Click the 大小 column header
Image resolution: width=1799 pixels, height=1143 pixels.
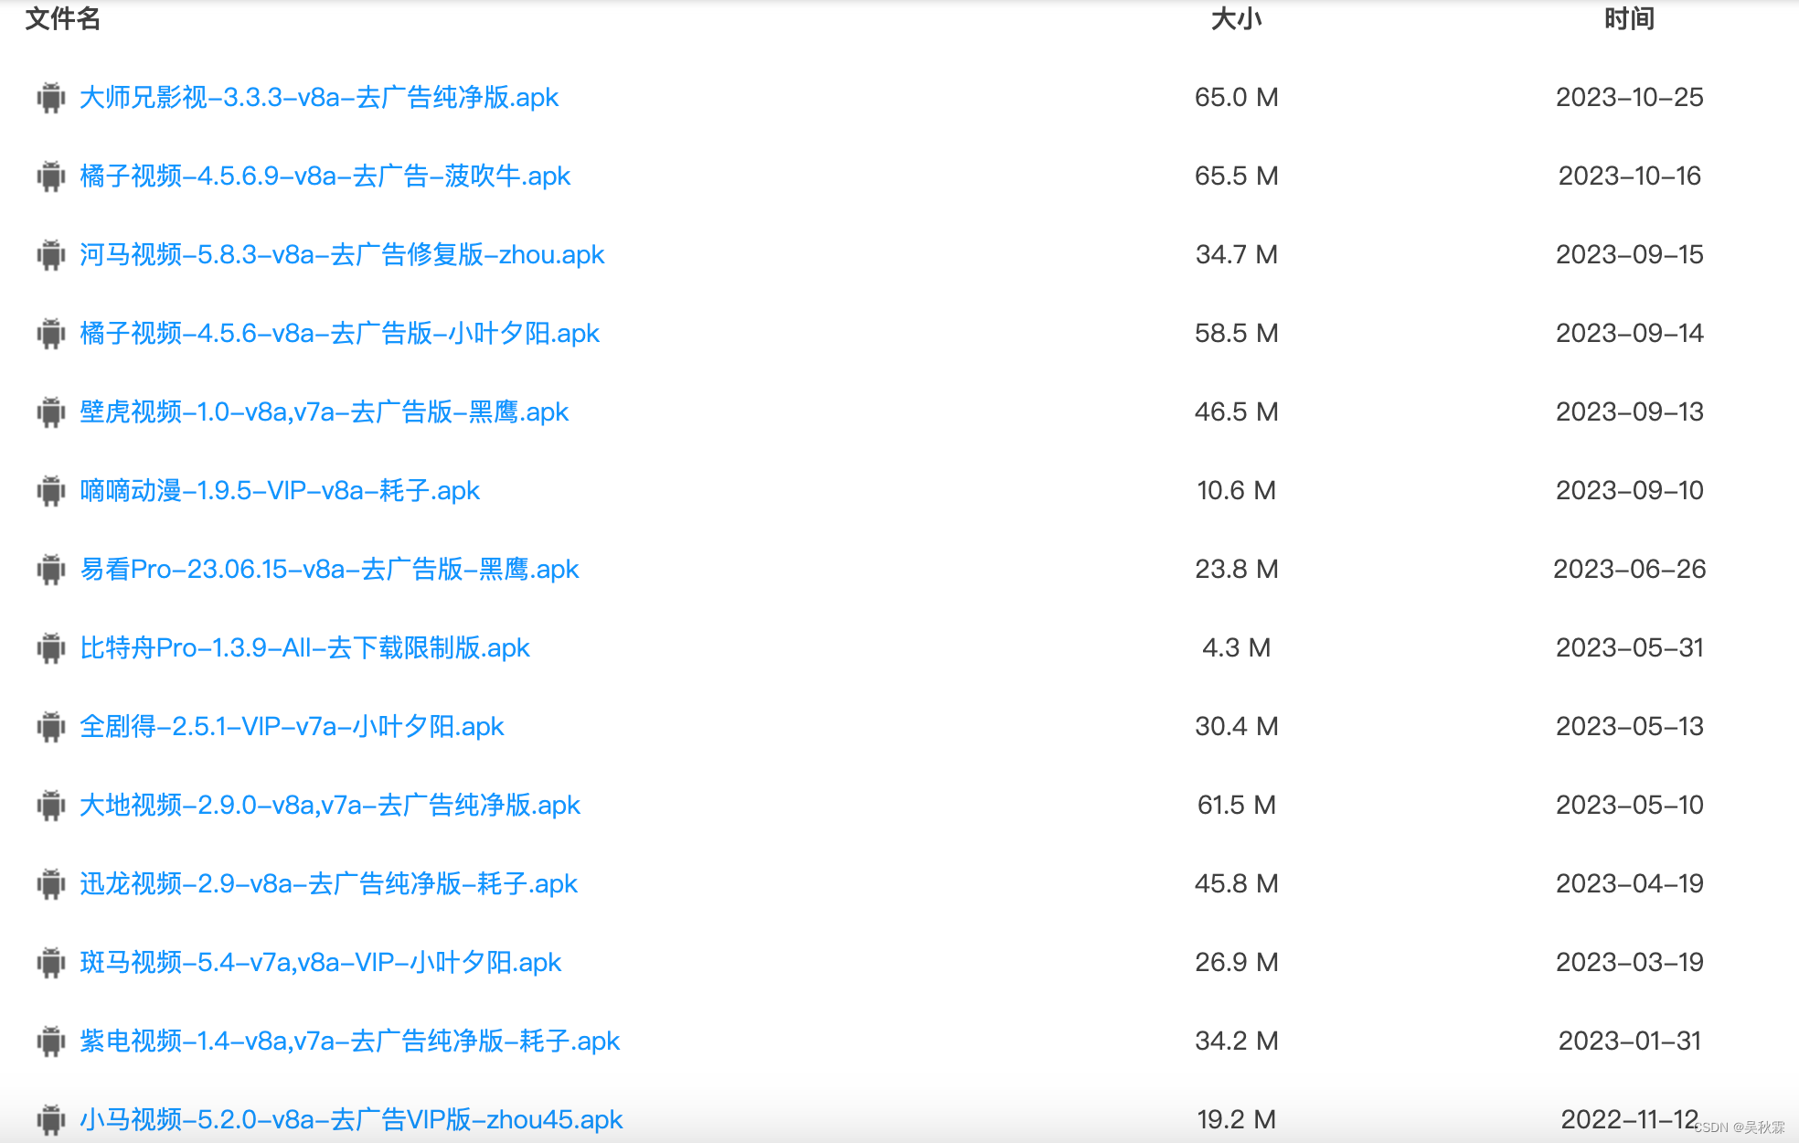[x=1236, y=18]
